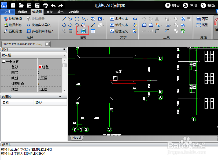
Task: Select the leader arrow tool
Action: 93,25
